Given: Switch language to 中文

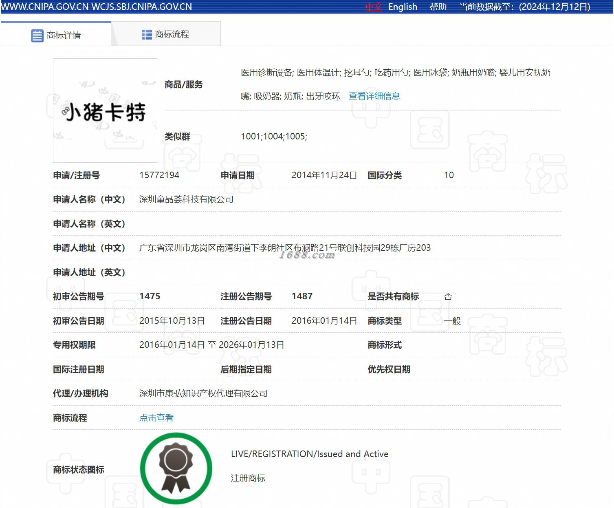Looking at the screenshot, I should pos(373,7).
